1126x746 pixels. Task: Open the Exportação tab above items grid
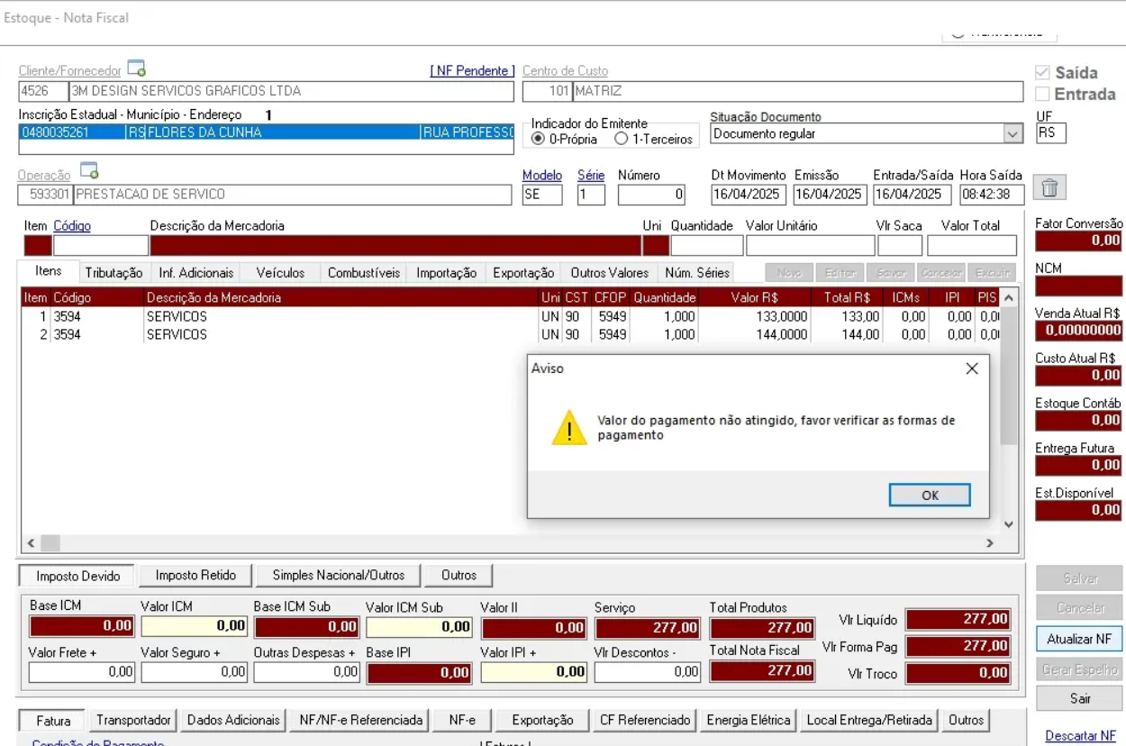[523, 273]
